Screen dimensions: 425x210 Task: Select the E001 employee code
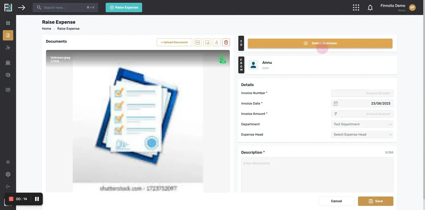(x=266, y=68)
